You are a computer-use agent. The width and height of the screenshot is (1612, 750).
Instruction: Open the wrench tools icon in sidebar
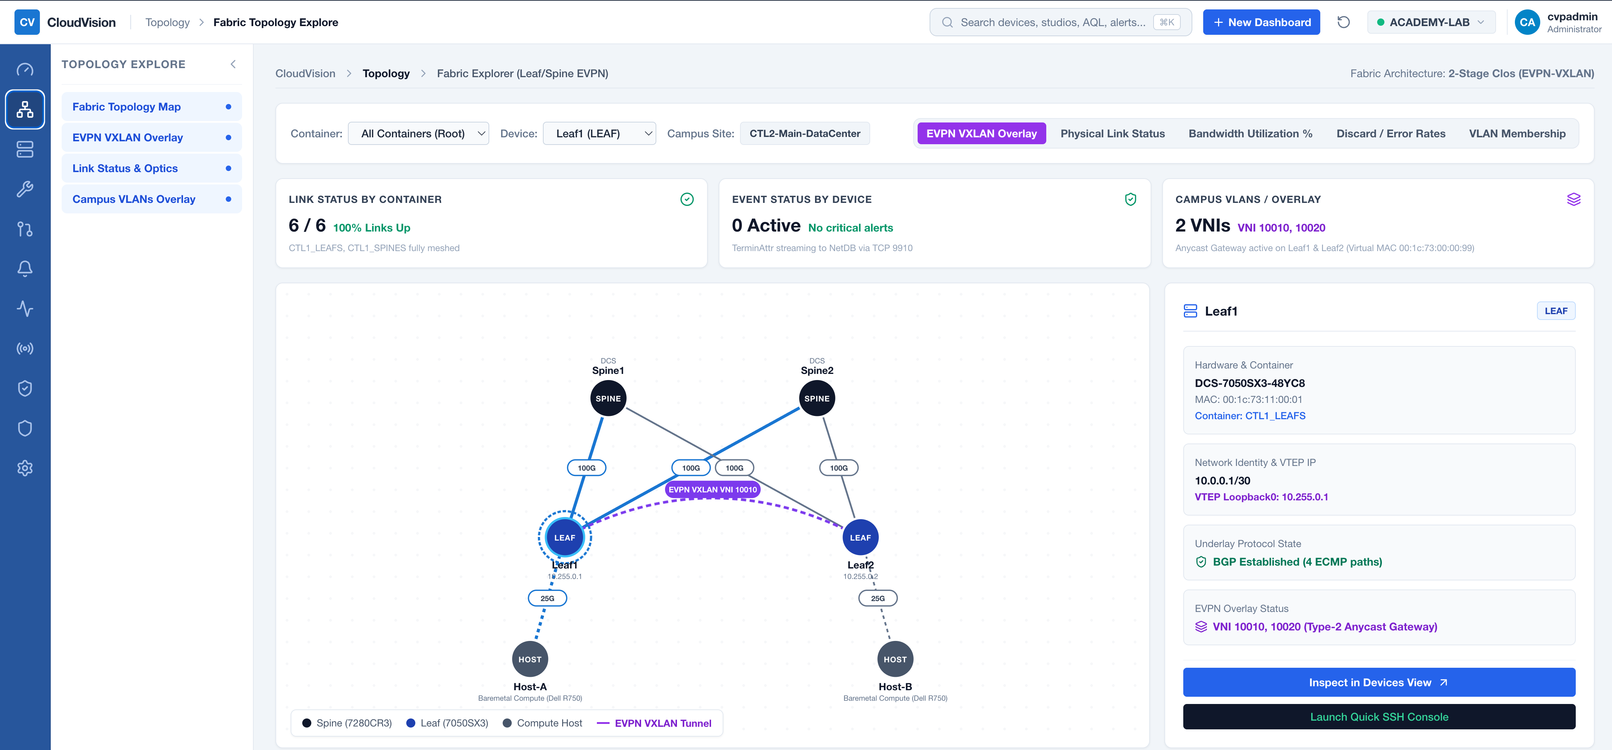(x=25, y=189)
